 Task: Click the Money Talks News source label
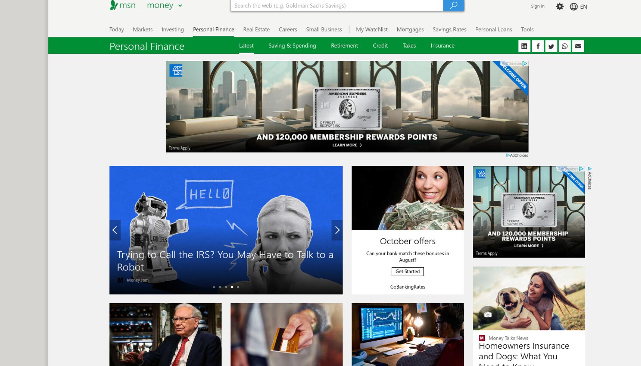(508, 338)
